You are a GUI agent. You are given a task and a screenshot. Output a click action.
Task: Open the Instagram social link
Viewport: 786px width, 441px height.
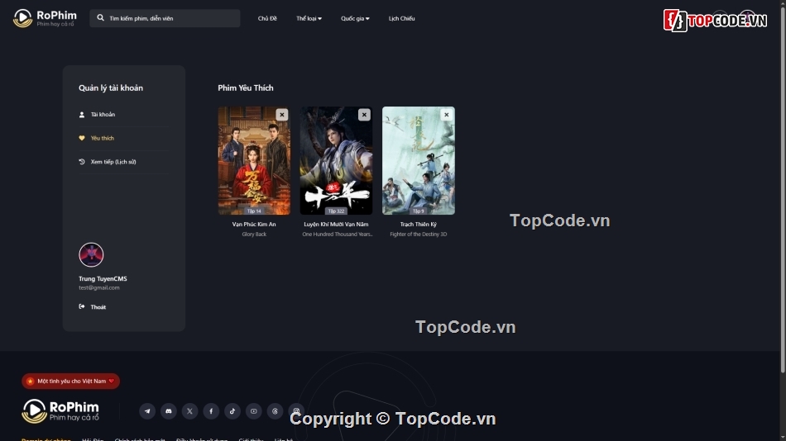[296, 411]
